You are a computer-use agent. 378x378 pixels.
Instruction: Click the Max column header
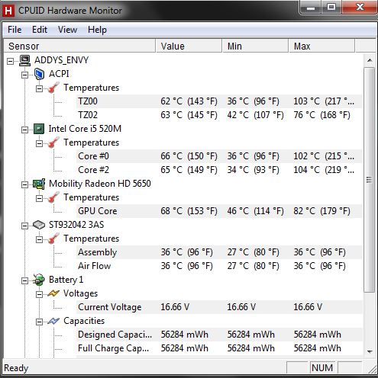tap(321, 46)
